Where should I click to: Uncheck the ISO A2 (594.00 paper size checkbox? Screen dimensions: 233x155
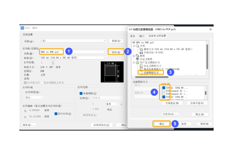(x=164, y=97)
